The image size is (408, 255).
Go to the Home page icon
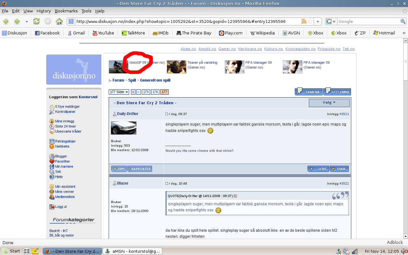point(59,21)
